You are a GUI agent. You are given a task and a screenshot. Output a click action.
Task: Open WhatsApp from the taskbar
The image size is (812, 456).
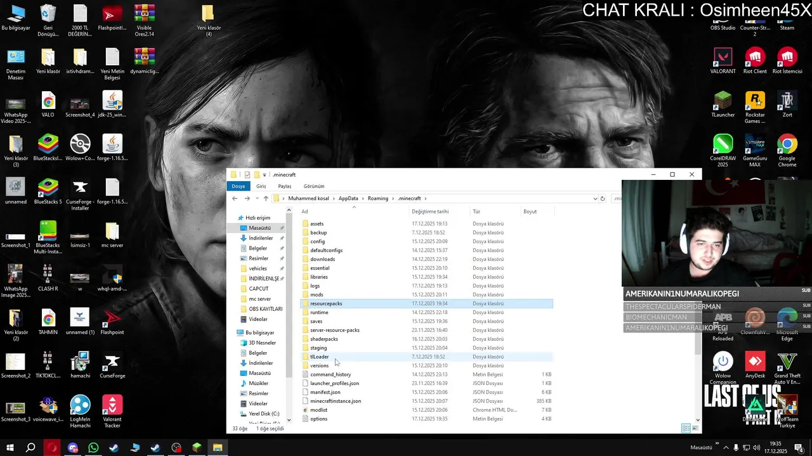pos(93,447)
